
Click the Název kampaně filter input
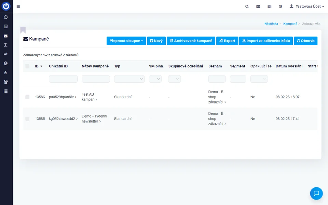96,79
